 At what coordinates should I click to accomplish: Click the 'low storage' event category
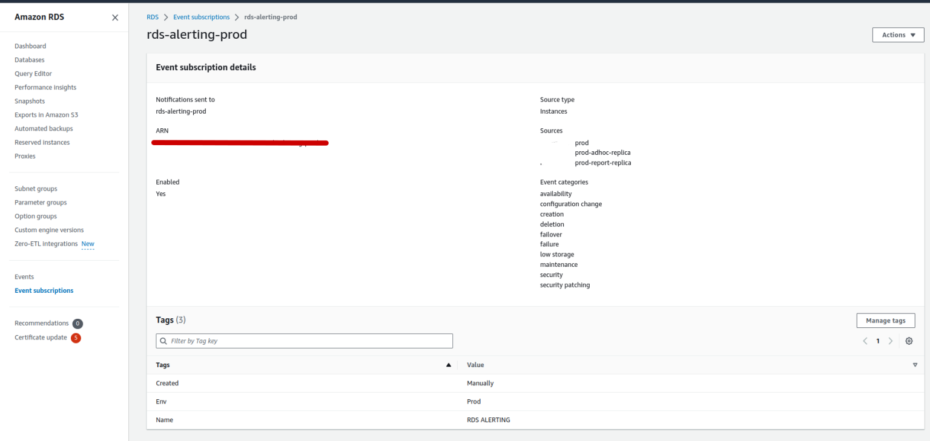point(557,255)
